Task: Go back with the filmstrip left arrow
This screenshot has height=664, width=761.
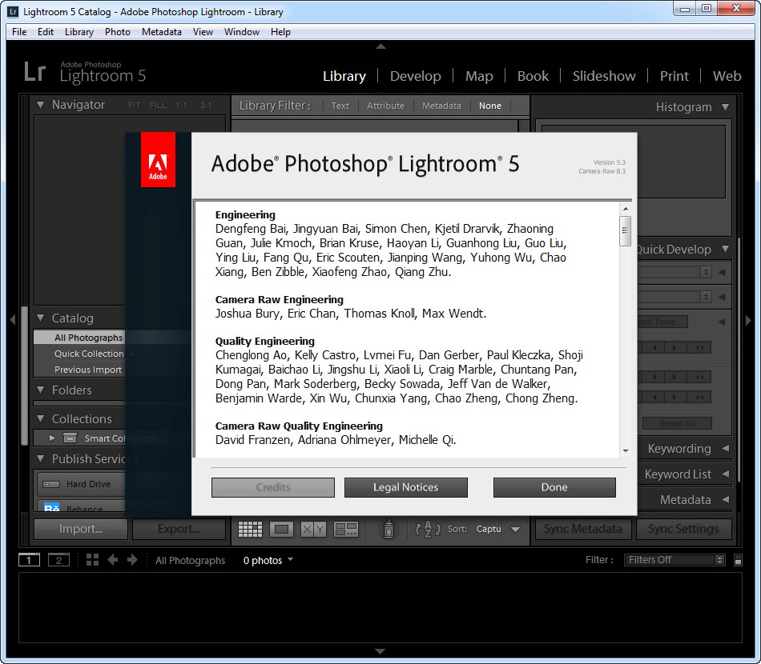Action: (x=113, y=560)
